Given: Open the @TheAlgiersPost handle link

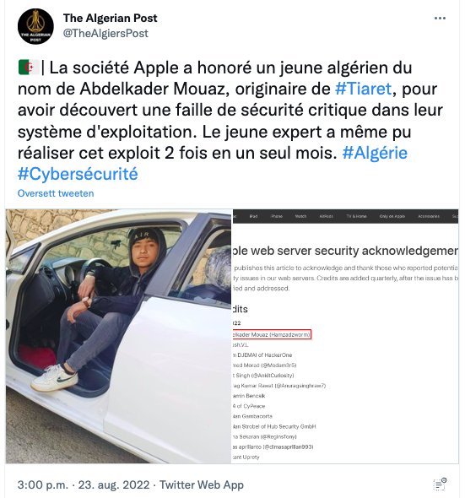Looking at the screenshot, I should [x=105, y=33].
